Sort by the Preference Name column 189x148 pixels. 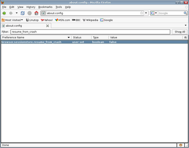(x=36, y=37)
